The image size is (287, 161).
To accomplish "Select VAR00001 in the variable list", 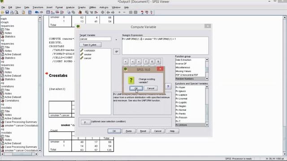I will pos(90,51).
